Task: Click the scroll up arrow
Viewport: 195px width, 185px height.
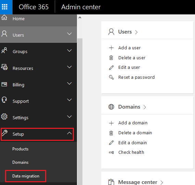Action: 80,17
